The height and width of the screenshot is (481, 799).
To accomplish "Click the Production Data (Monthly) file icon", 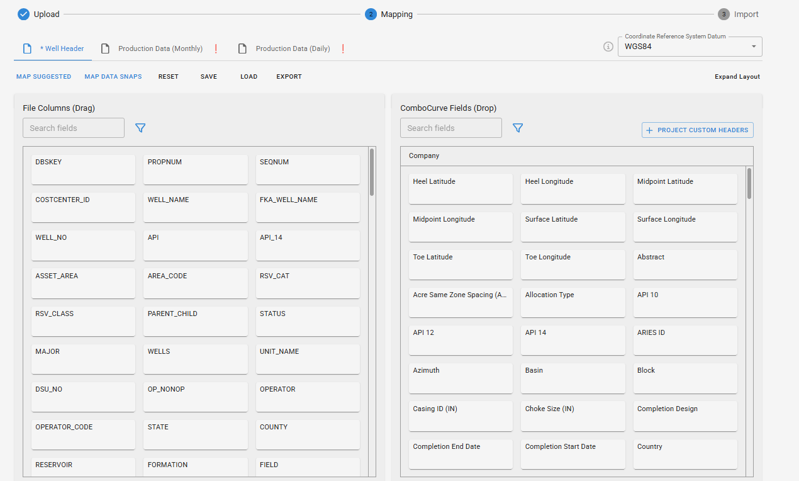I will pyautogui.click(x=105, y=48).
